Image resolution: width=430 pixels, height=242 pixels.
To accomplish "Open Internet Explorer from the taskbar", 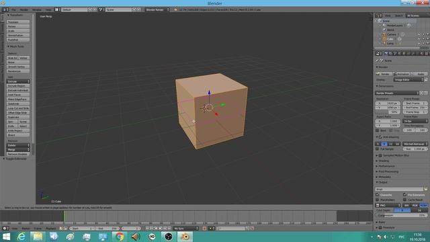I will click(21, 237).
